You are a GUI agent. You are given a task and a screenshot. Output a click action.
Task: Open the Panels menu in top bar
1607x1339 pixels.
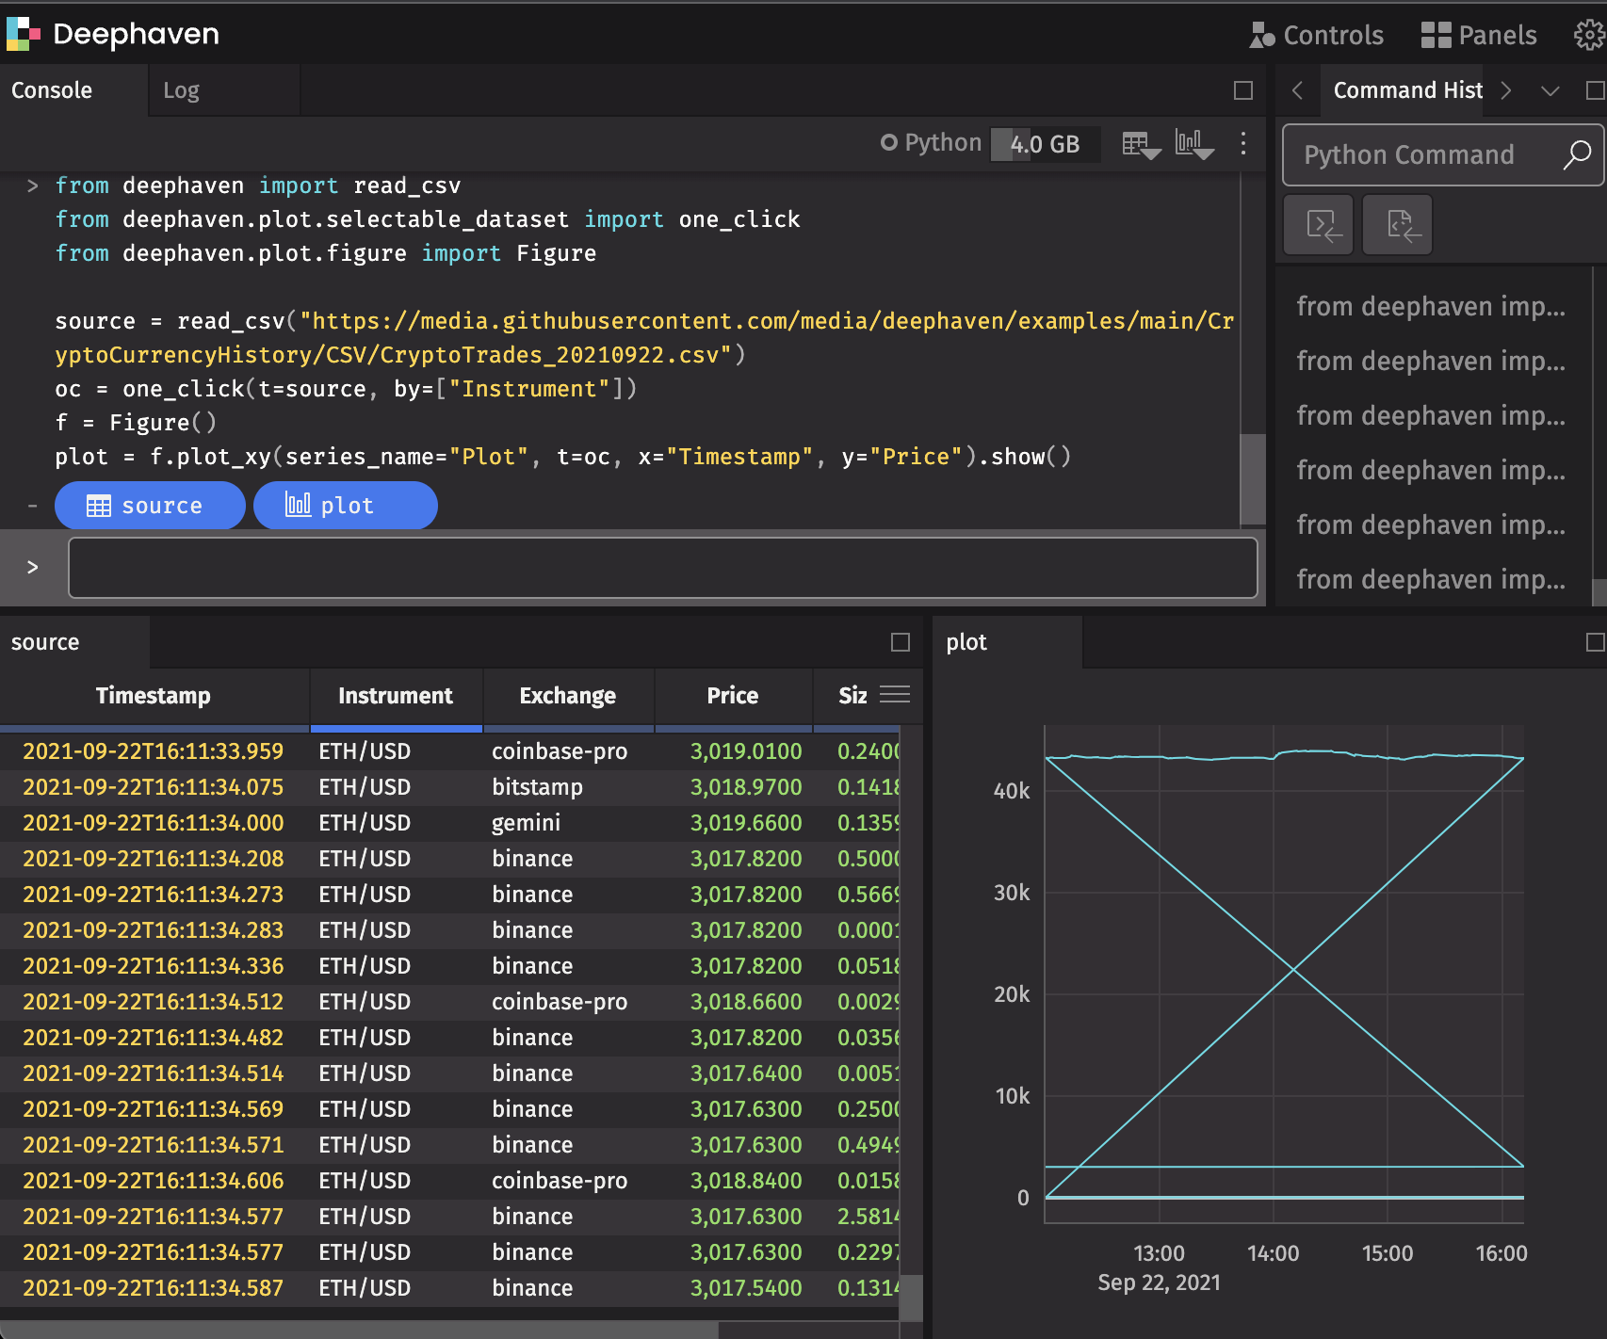1479,35
